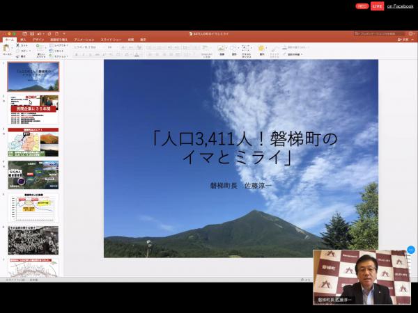Click the Reset (リセット) button
Image resolution: width=418 pixels, height=313 pixels.
[57, 51]
